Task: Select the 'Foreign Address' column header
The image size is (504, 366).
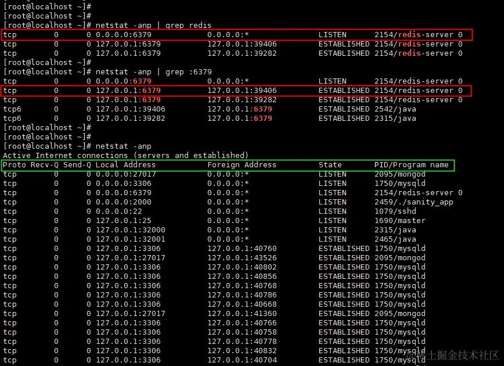Action: [242, 164]
